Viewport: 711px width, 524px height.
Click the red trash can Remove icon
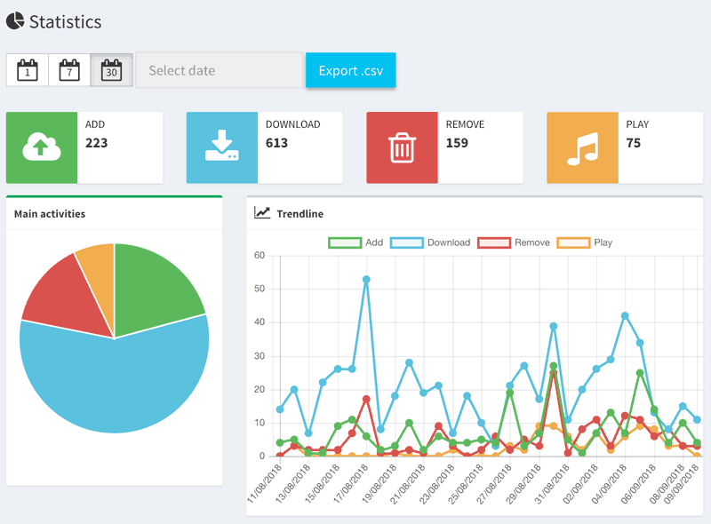click(402, 147)
